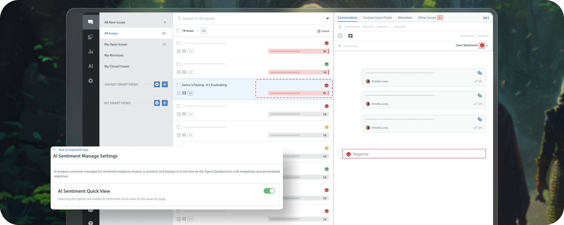
Task: Switch to the Custom Issue Fields tab
Action: (x=377, y=18)
